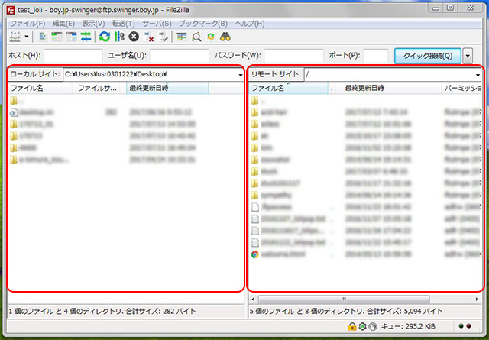This screenshot has width=489, height=340.
Task: Click the remote scrollbar left arrow
Action: (253, 300)
